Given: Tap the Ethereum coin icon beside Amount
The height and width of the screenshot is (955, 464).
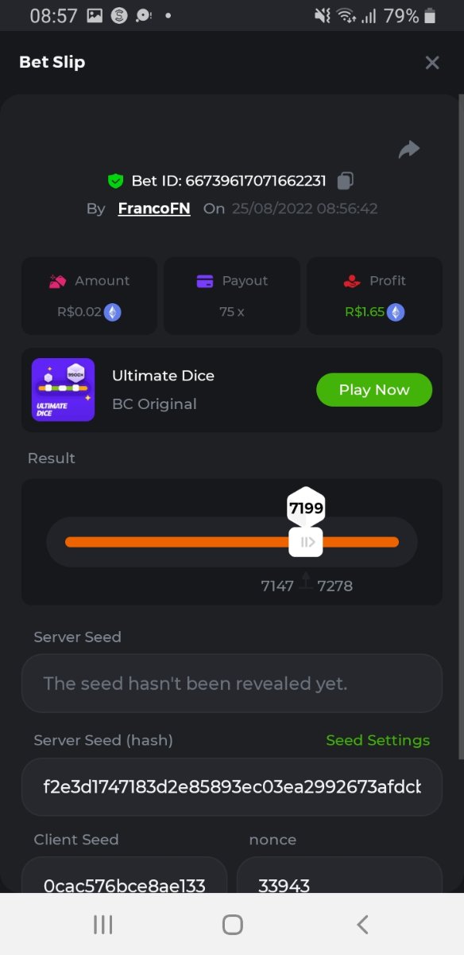Looking at the screenshot, I should [113, 312].
